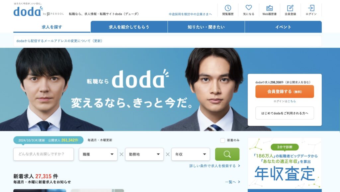Click the 気になる heart icon
The height and width of the screenshot is (192, 340).
tap(248, 8)
